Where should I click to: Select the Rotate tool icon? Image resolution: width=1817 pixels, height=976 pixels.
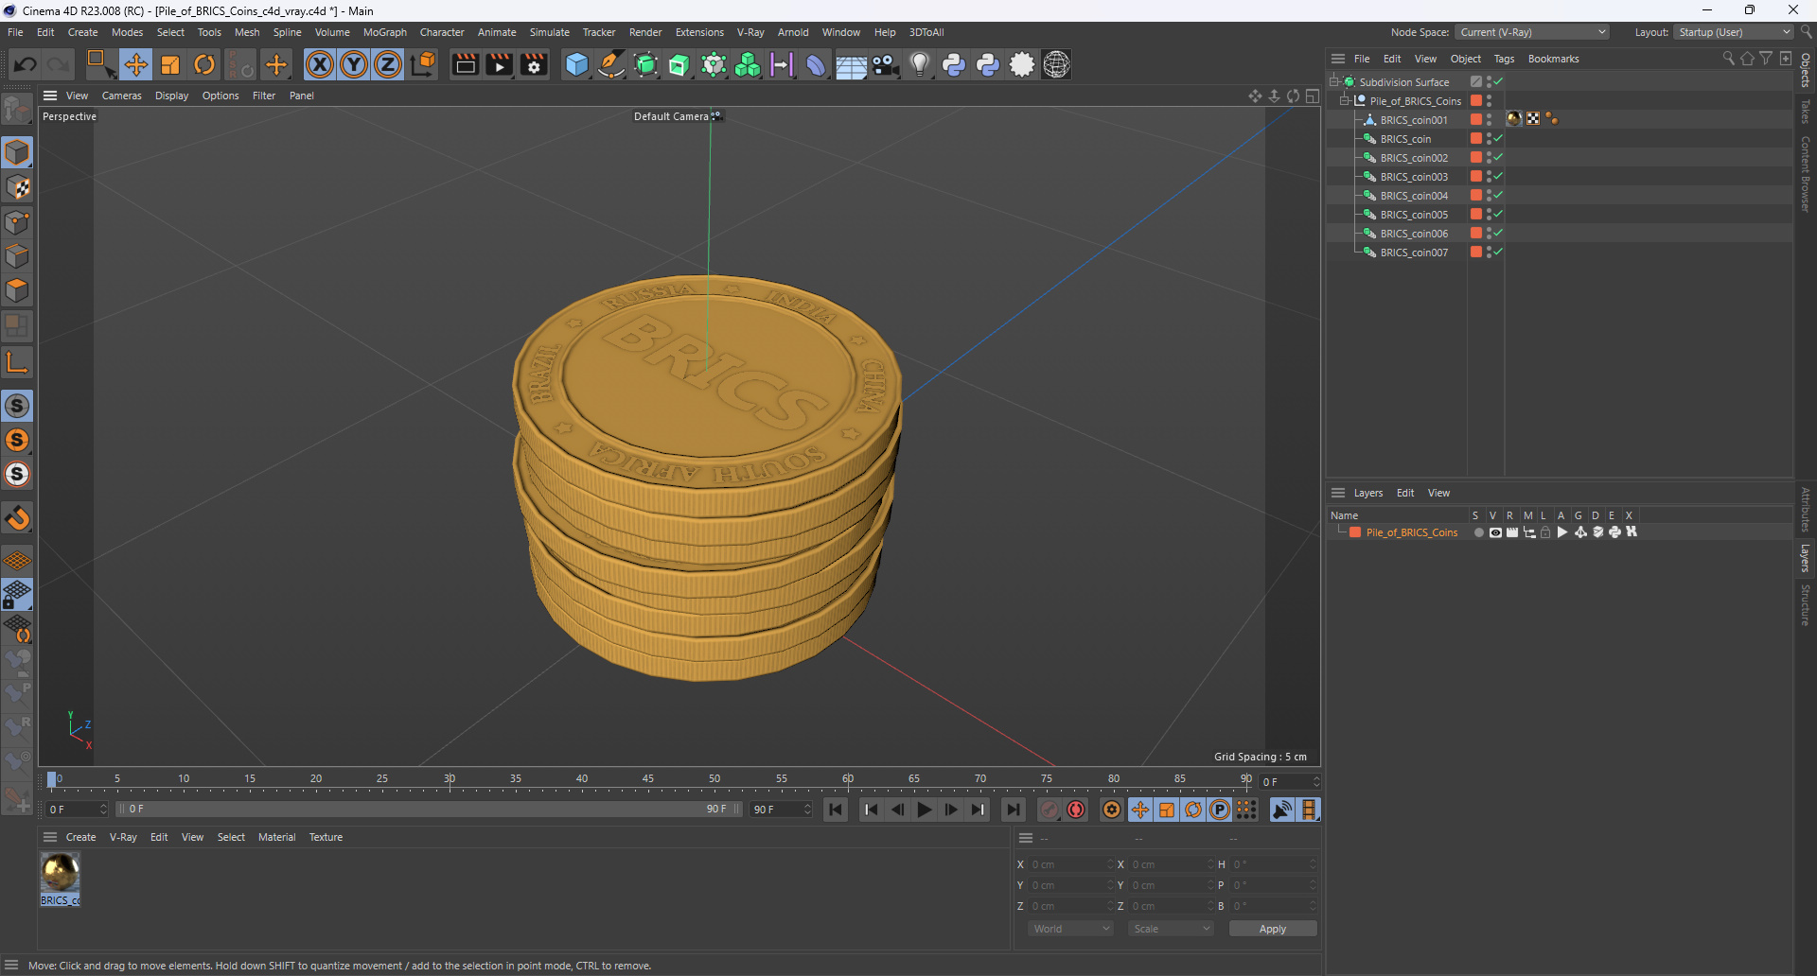204,64
